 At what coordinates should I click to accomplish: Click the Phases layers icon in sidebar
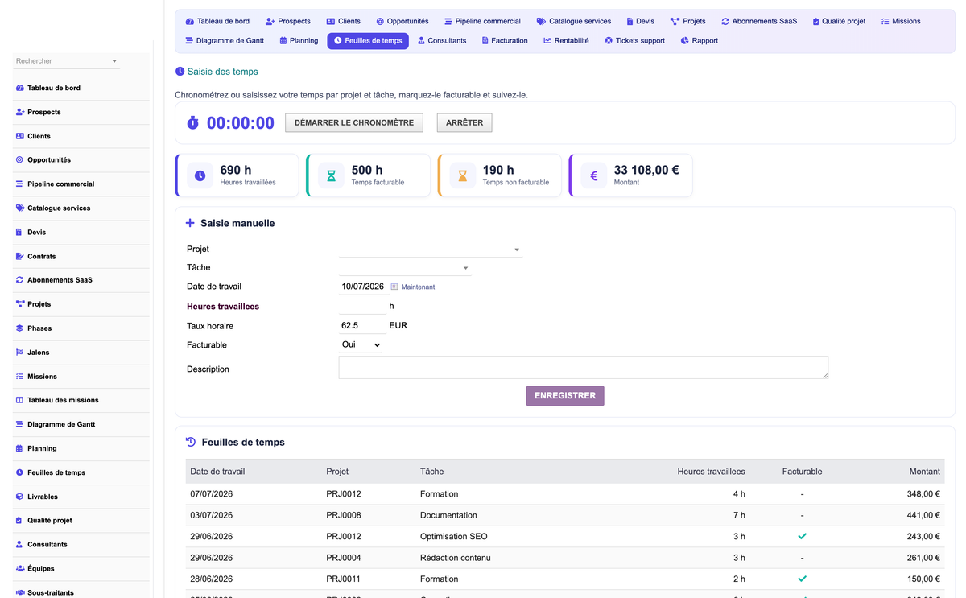20,328
